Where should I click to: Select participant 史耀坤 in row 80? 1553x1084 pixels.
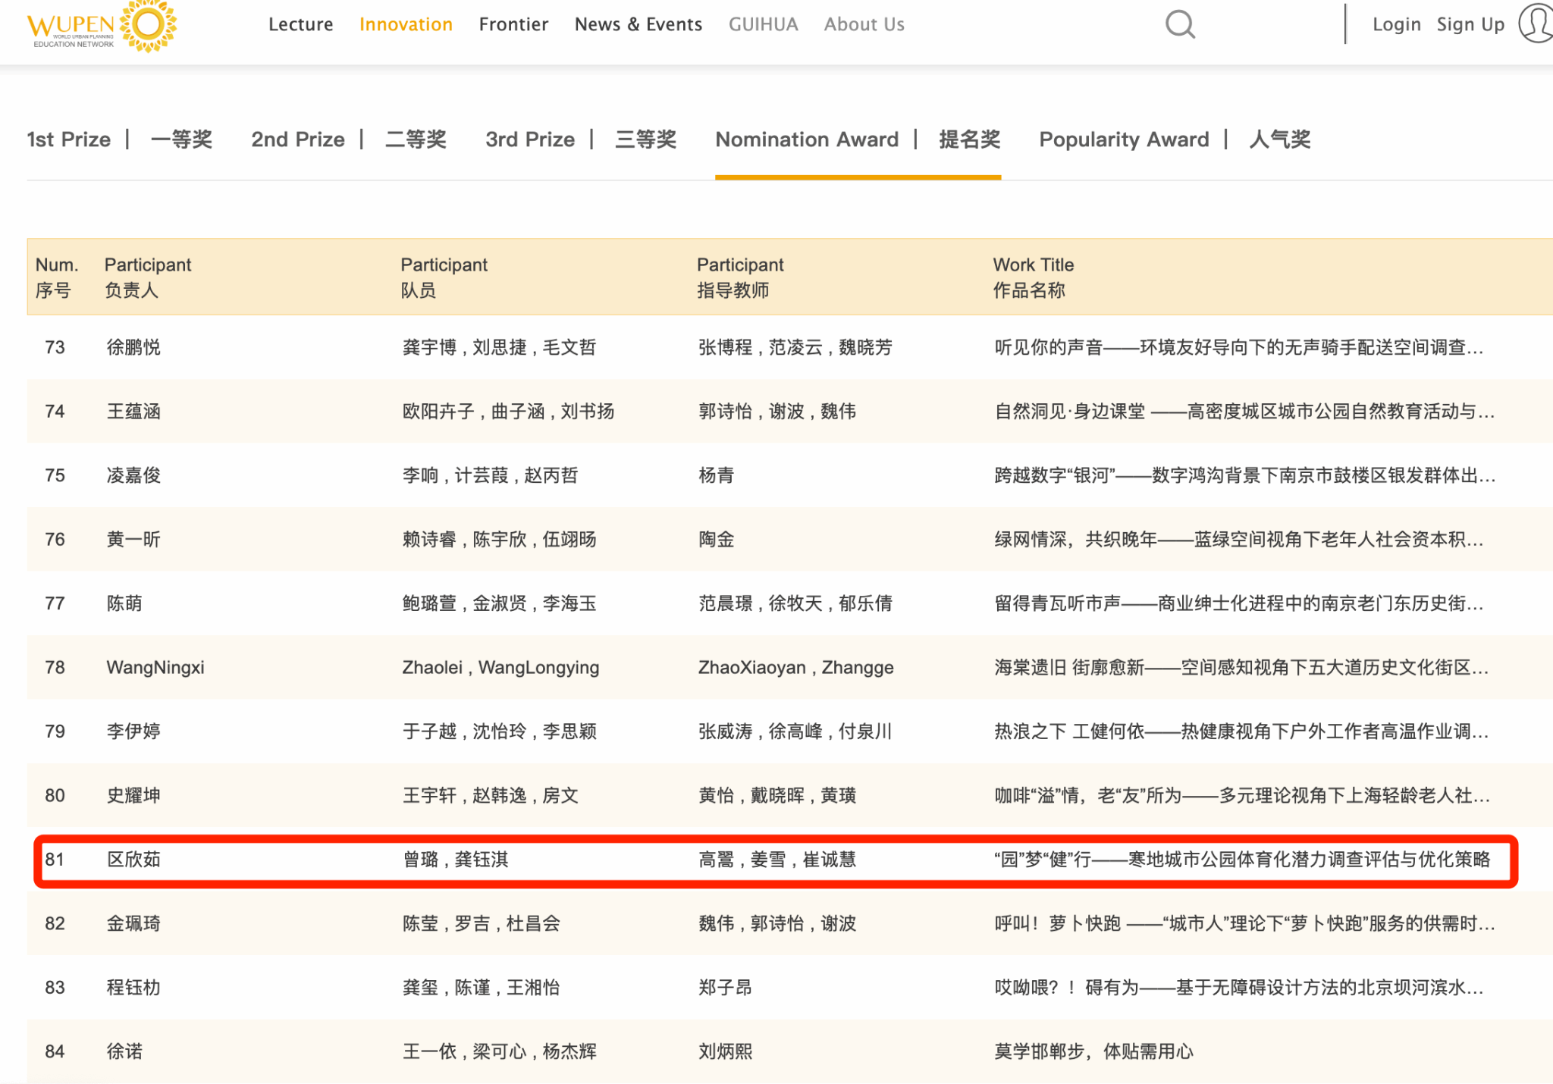(133, 796)
